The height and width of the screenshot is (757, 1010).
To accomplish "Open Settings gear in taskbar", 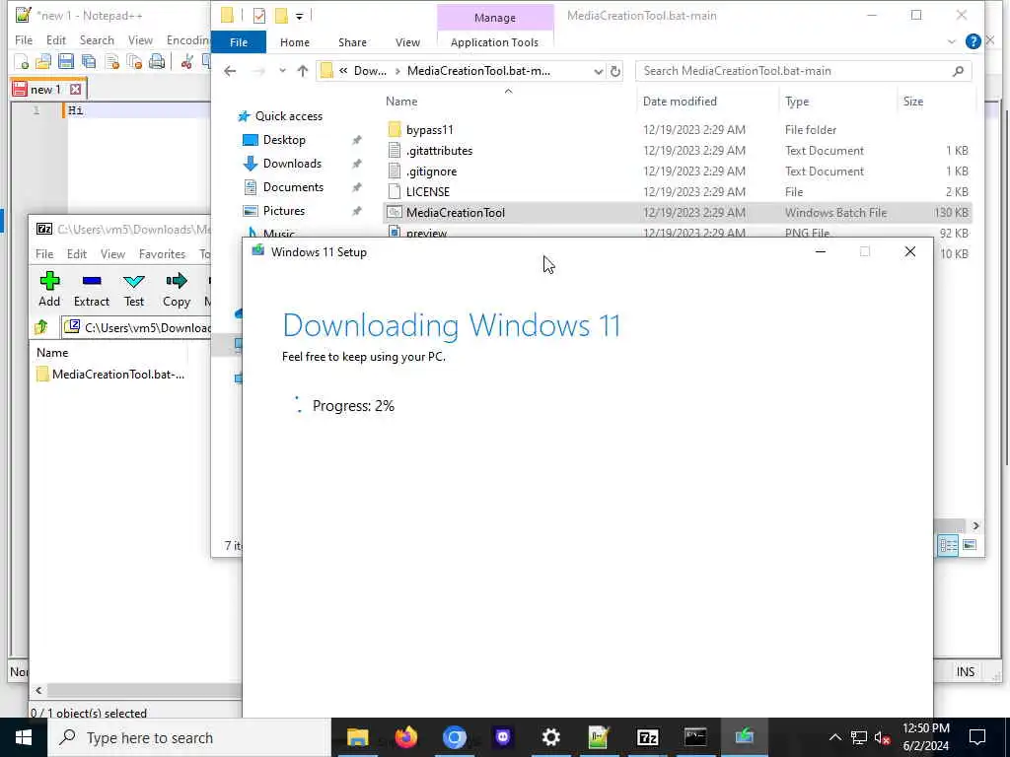I will click(x=550, y=737).
